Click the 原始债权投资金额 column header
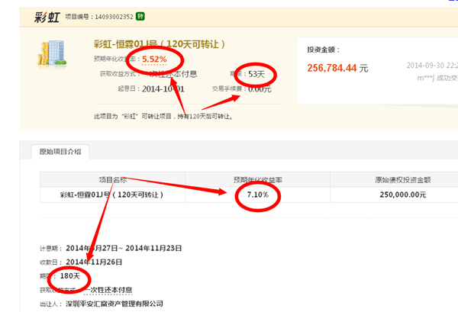Screen dimensions: 458x312 pyautogui.click(x=403, y=180)
